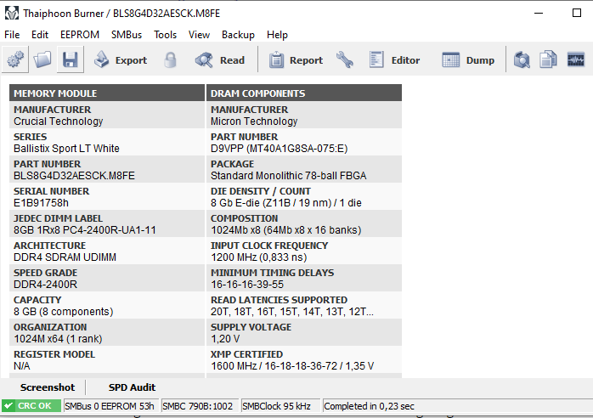Select the 8 GB (8 components) capacity value
Viewport: 593px width, 418px height.
(x=64, y=312)
